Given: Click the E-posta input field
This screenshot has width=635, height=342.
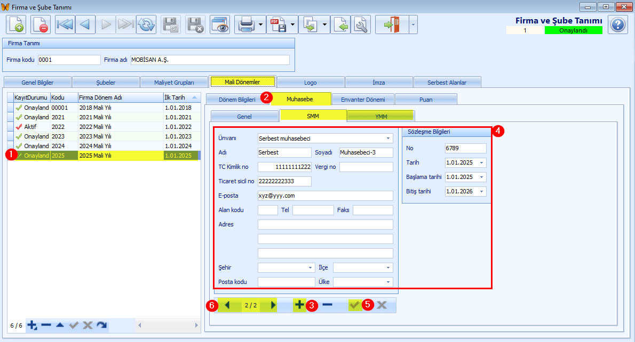Looking at the screenshot, I should (325, 196).
